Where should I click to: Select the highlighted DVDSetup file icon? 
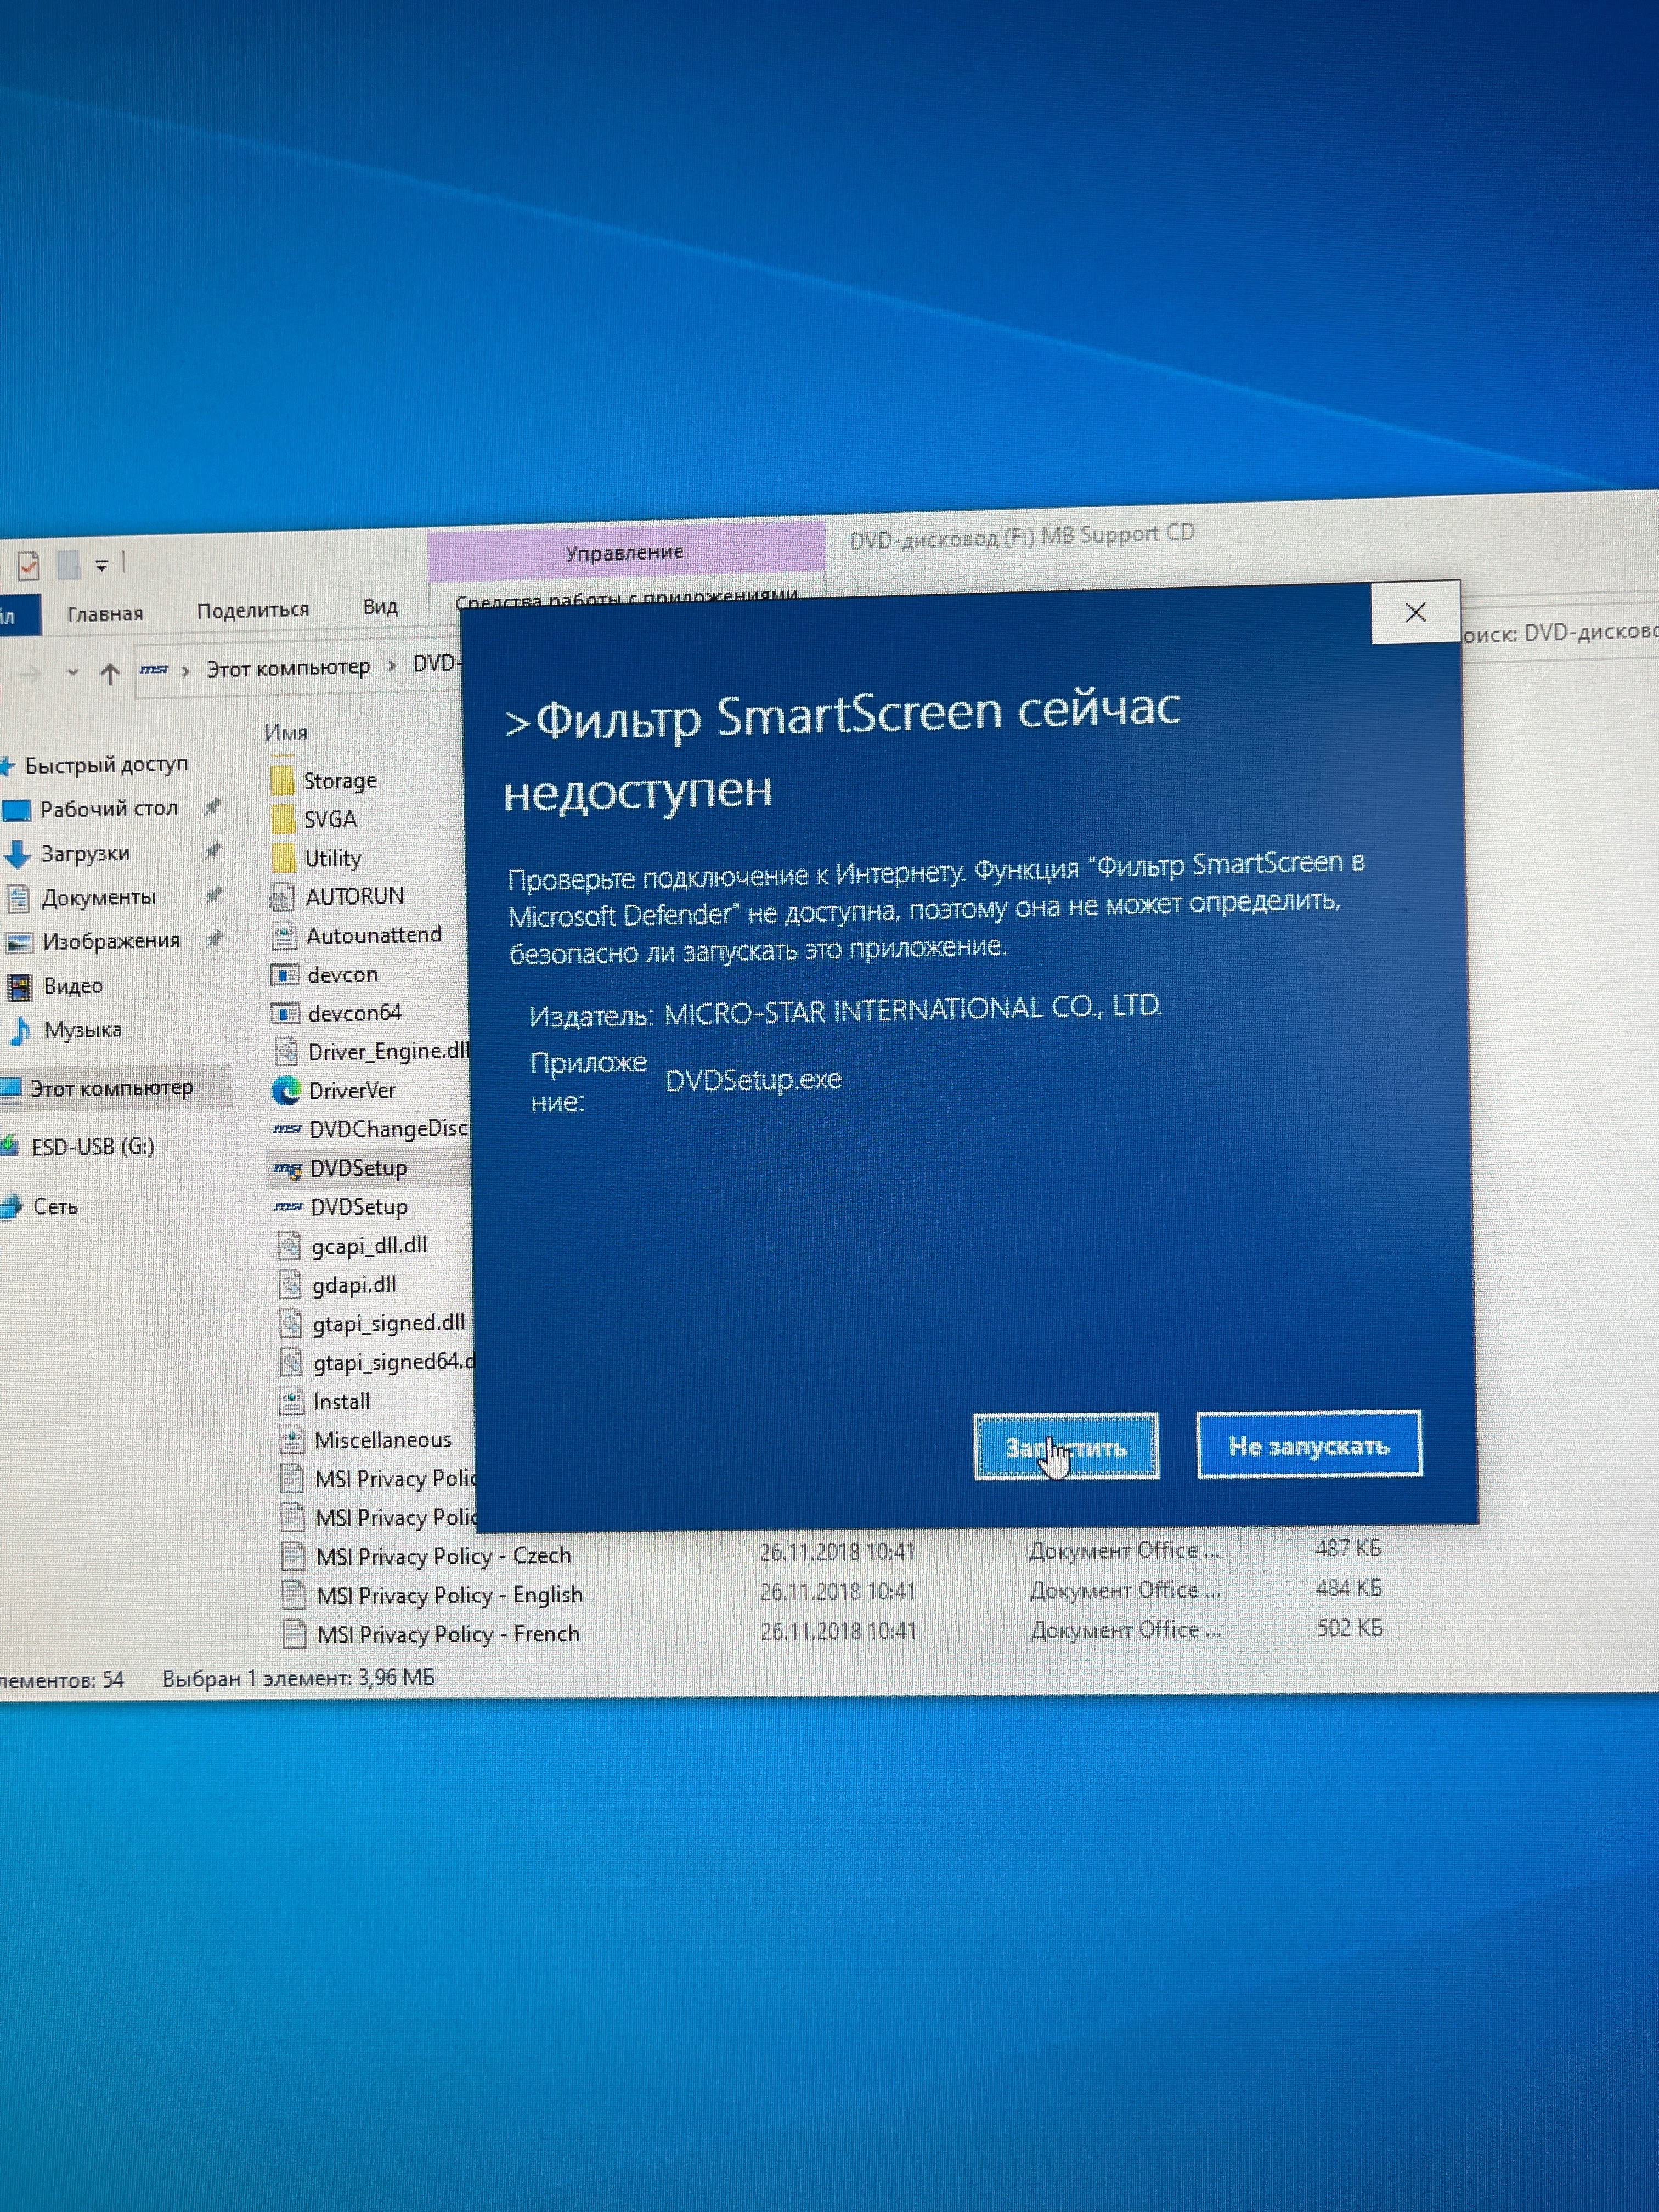click(289, 1169)
